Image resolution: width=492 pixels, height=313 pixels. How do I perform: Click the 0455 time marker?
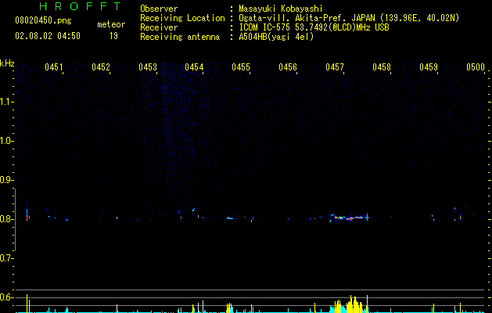(x=241, y=67)
